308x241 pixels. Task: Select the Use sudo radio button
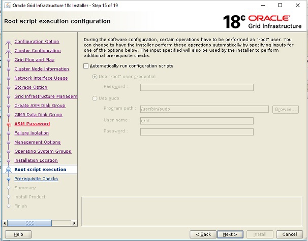pos(95,98)
